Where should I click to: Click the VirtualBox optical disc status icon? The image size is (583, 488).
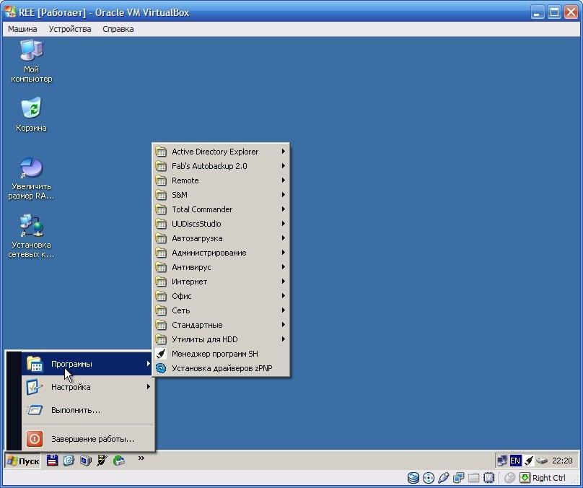tap(429, 478)
